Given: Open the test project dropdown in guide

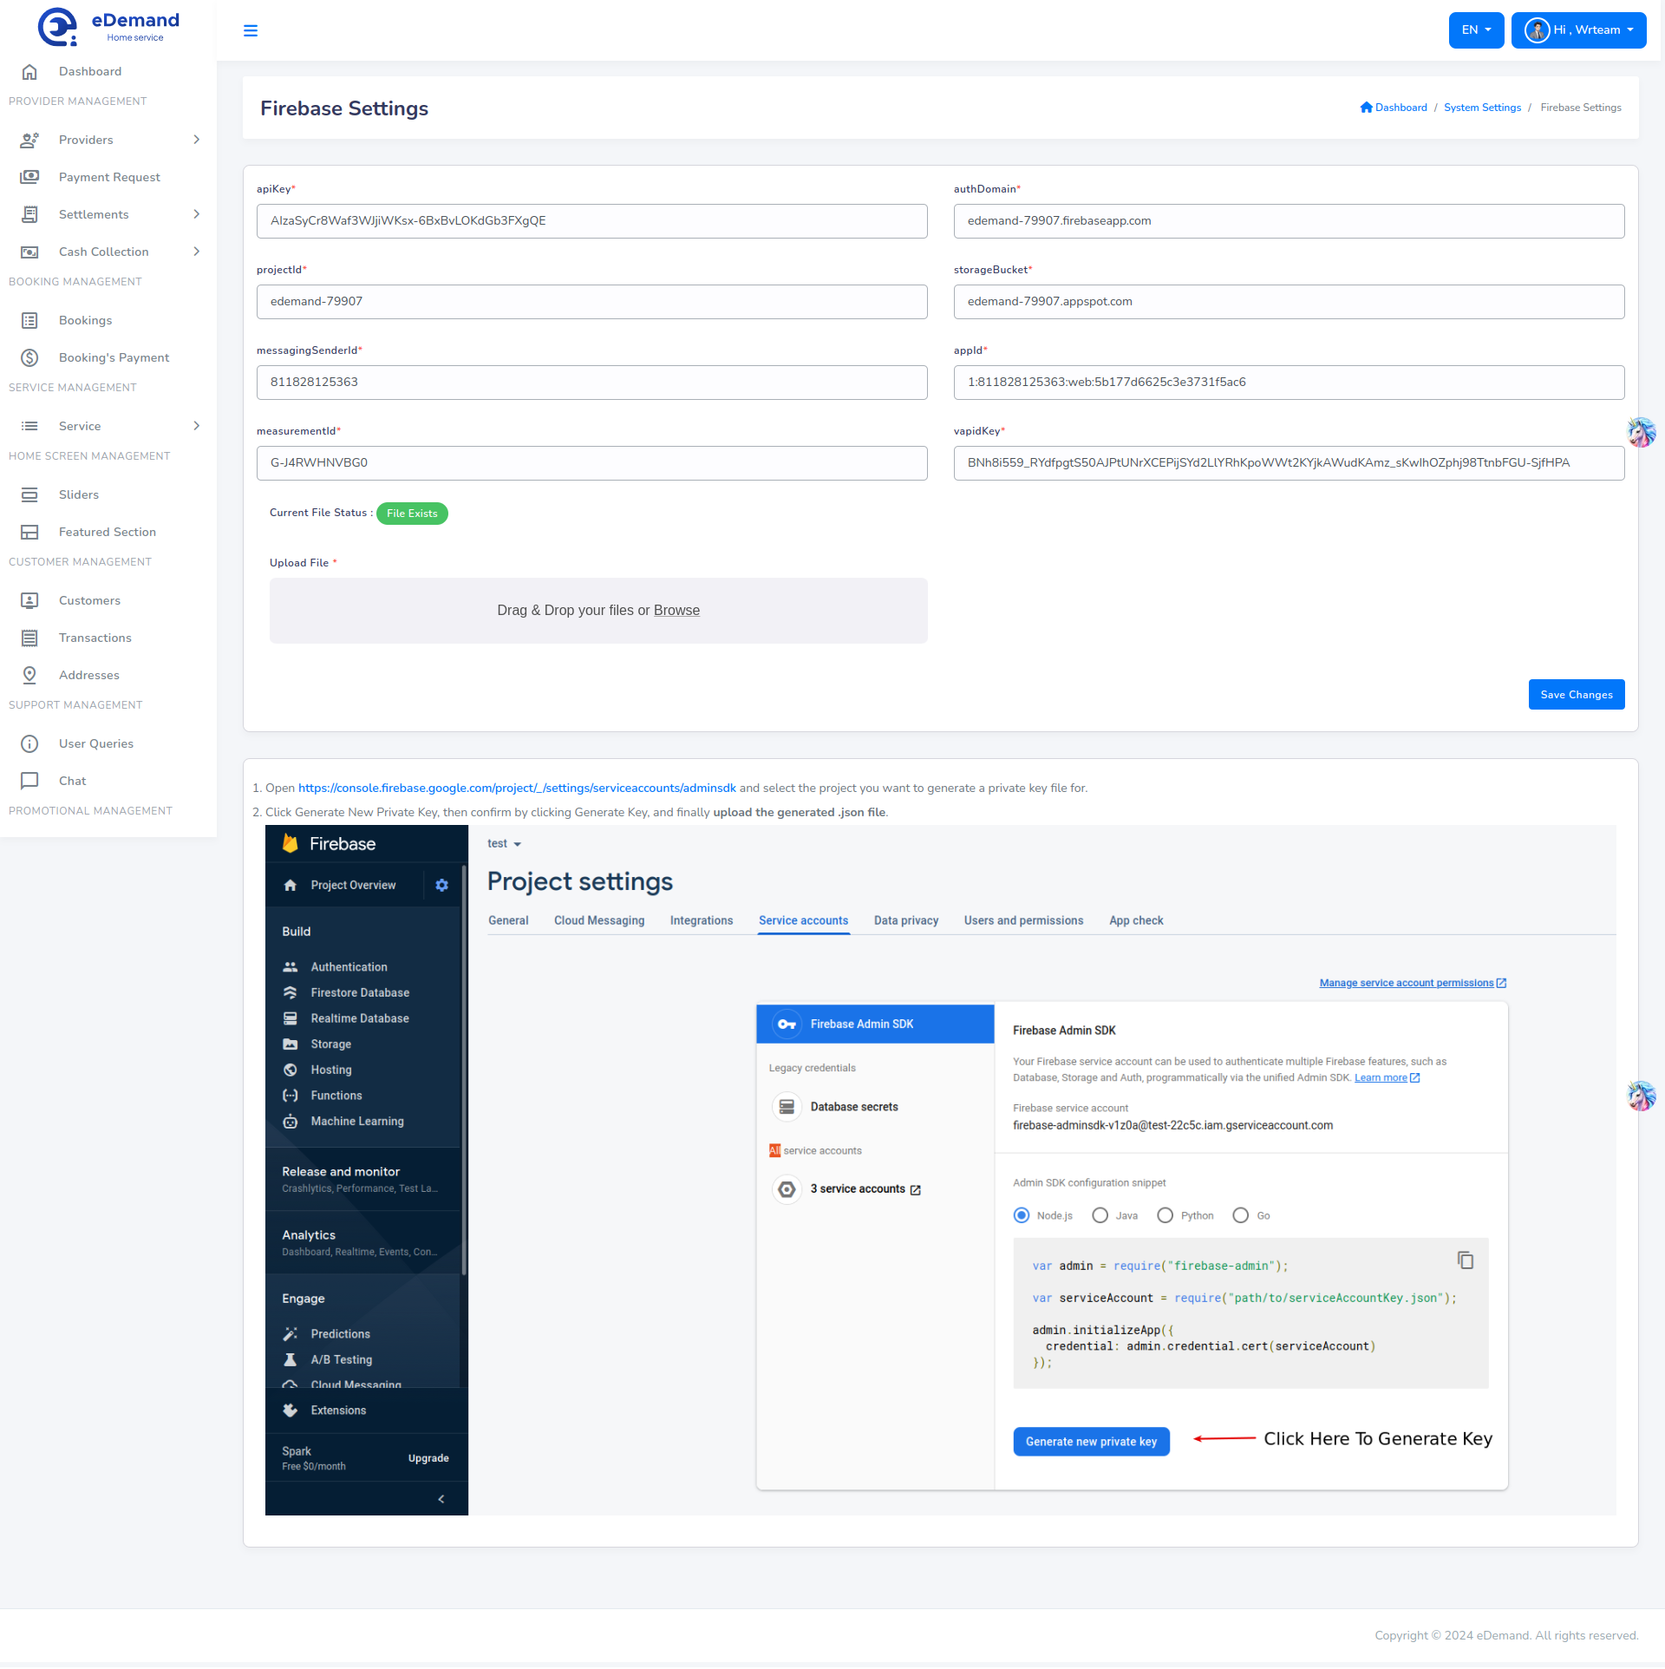Looking at the screenshot, I should tap(504, 844).
